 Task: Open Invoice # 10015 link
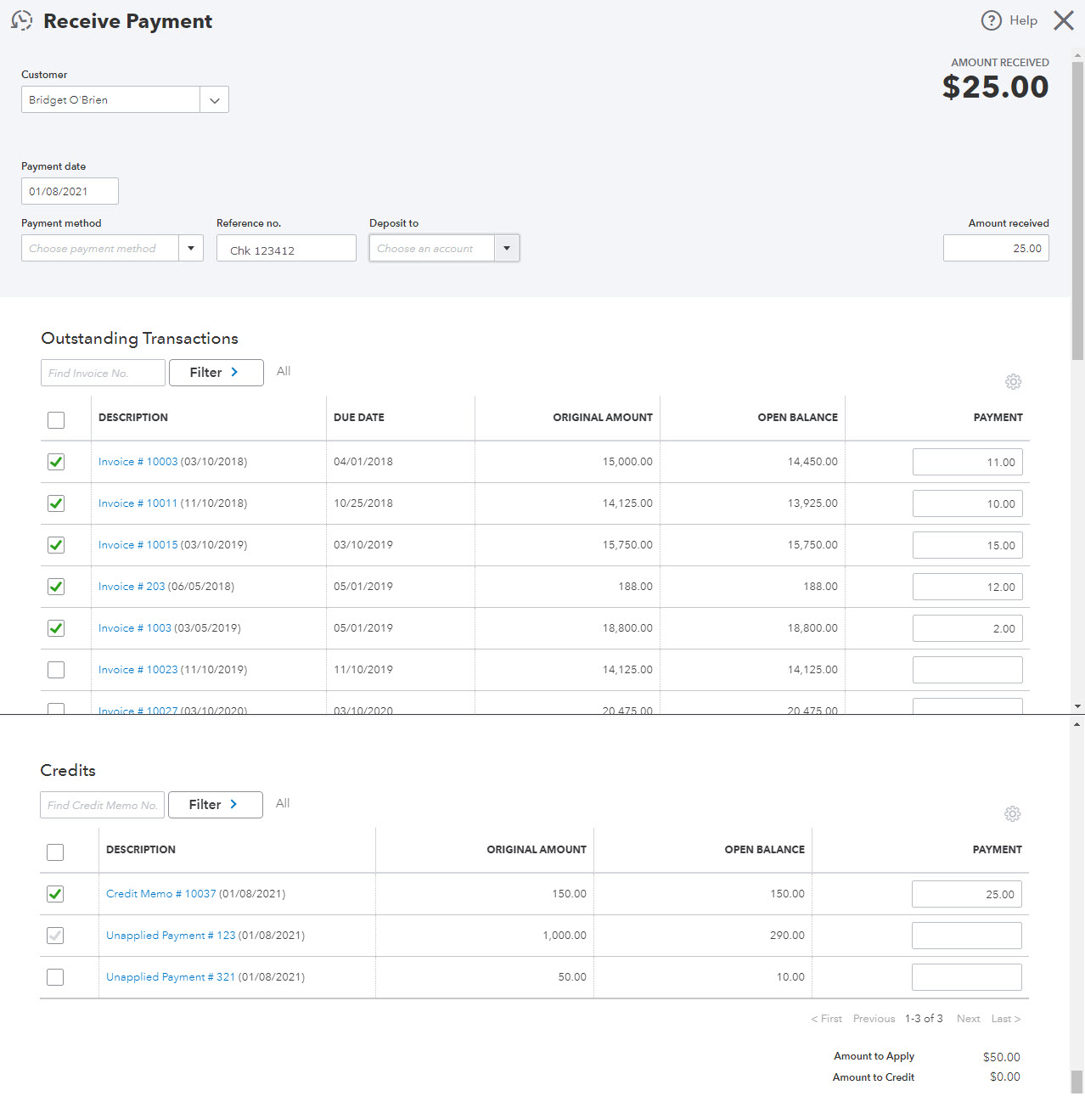tap(138, 545)
